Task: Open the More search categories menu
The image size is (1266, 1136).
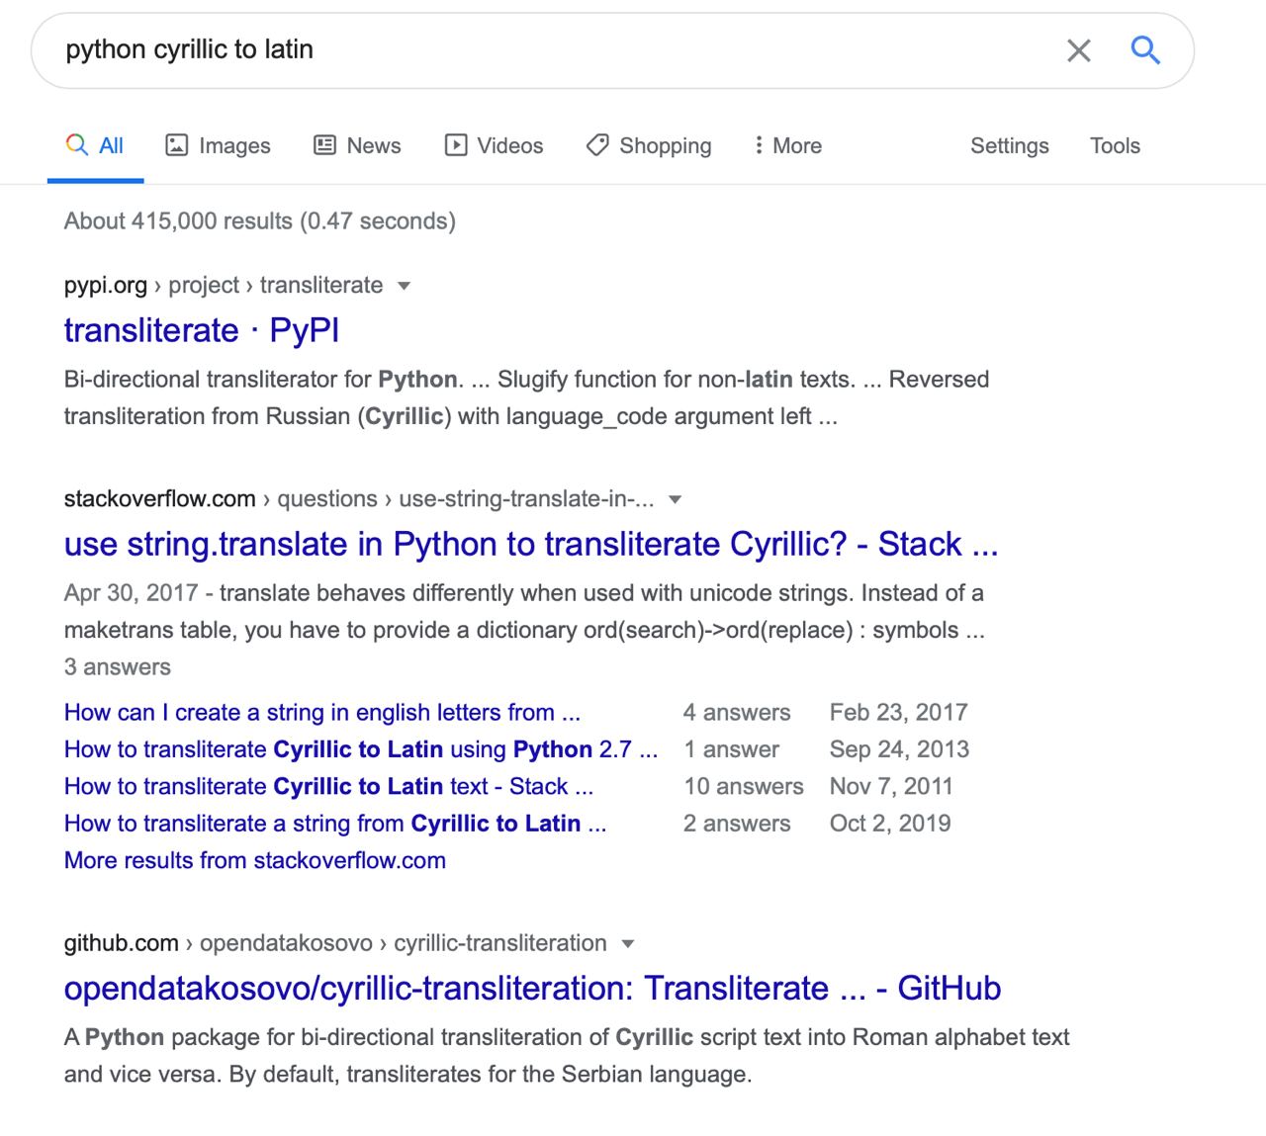Action: (788, 146)
